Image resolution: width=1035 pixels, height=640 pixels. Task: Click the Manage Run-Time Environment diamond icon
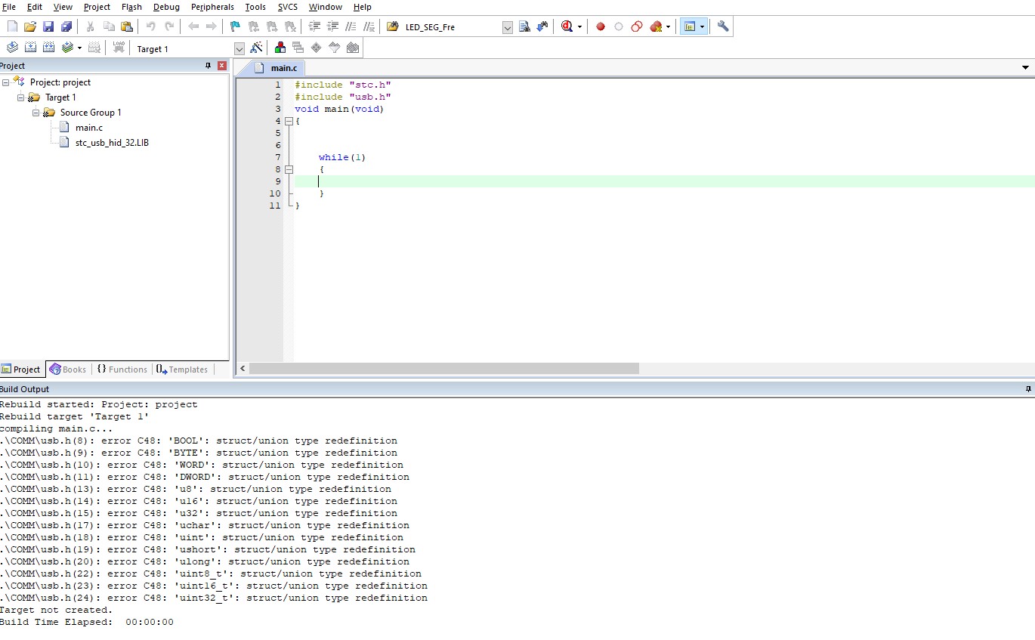pos(317,48)
